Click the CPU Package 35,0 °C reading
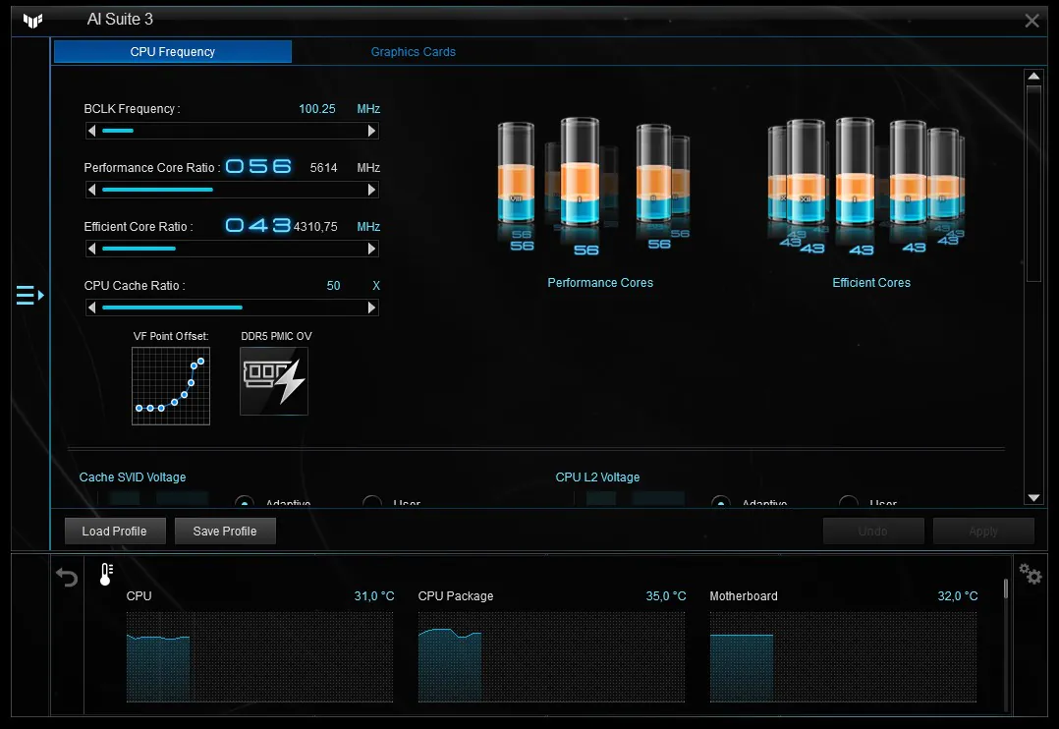Image resolution: width=1059 pixels, height=729 pixels. pyautogui.click(x=666, y=596)
